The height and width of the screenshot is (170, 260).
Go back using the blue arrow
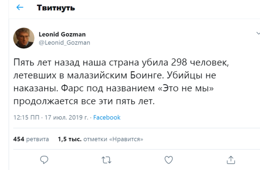(x=20, y=7)
